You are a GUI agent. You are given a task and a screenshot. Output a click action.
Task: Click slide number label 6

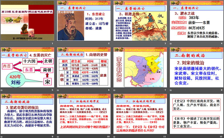(x=109, y=90)
